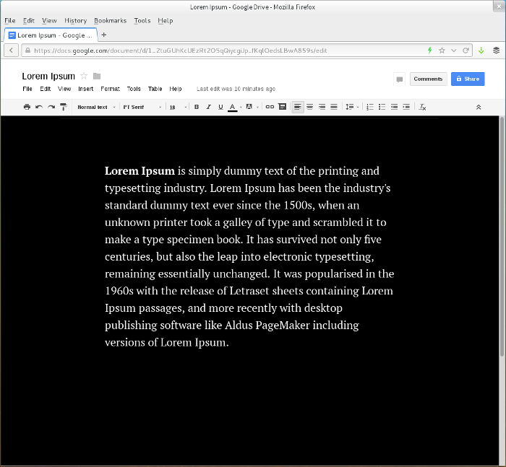506x467 pixels.
Task: Open the line spacing dropdown
Action: [x=352, y=107]
